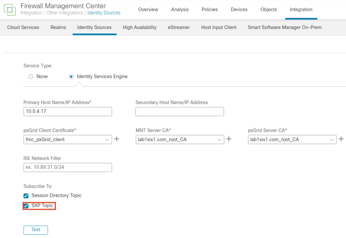
Task: Click the Service Type label
Action: coord(38,66)
